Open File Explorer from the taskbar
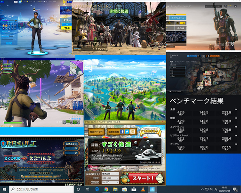The width and height of the screenshot is (241, 193). [115, 189]
